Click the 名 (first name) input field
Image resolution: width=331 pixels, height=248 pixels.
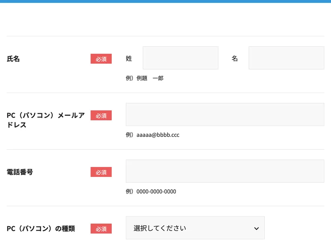[x=286, y=58]
